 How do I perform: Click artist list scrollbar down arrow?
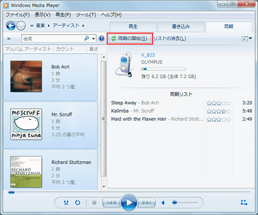(x=104, y=186)
